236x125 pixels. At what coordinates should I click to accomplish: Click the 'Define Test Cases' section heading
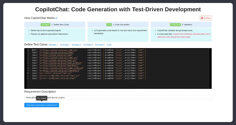click(36, 45)
